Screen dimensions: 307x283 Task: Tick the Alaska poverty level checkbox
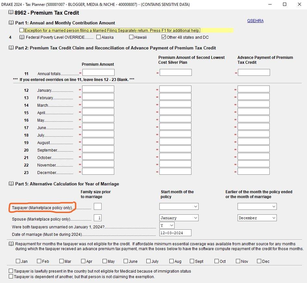click(98, 37)
